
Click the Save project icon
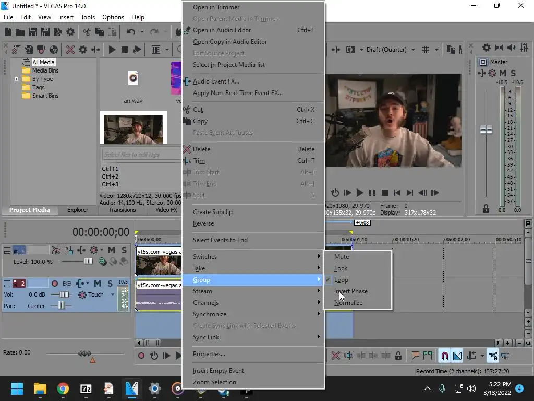pos(33,32)
